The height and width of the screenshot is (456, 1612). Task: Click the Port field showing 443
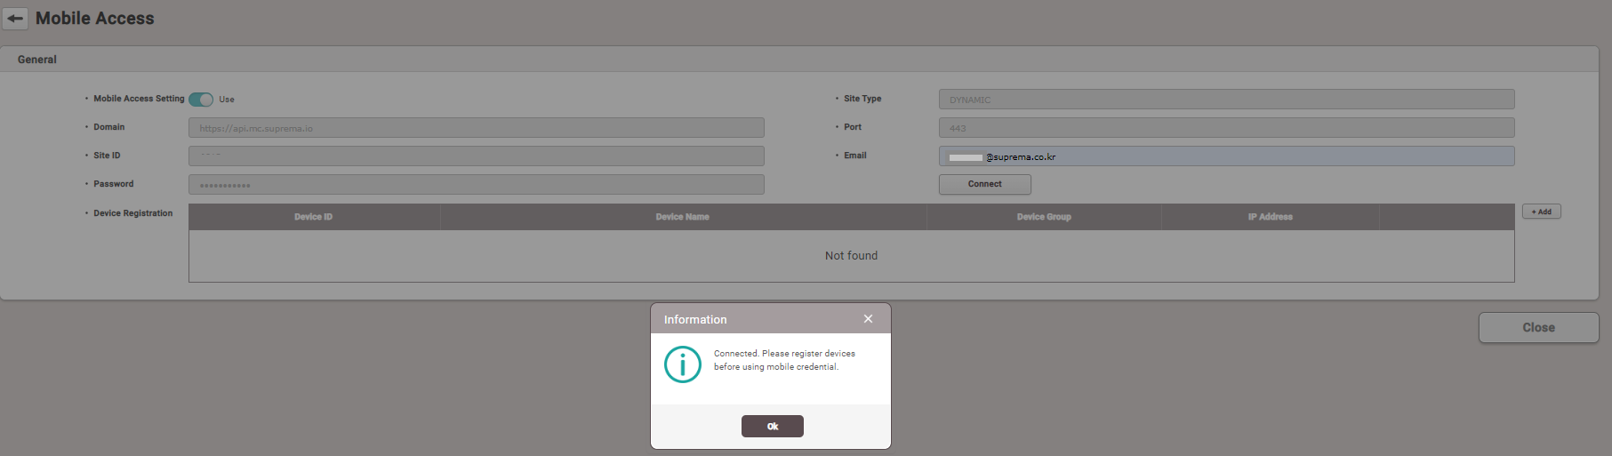pos(1226,128)
